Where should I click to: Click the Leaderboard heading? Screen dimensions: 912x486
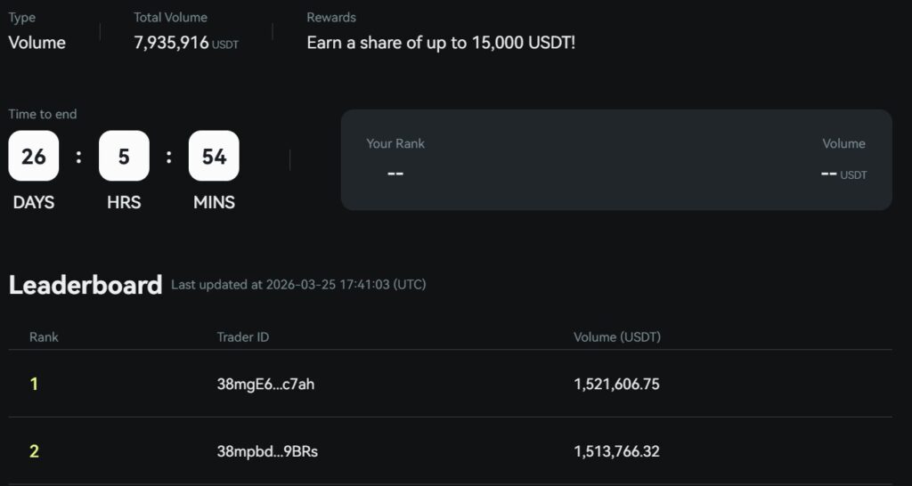(85, 285)
